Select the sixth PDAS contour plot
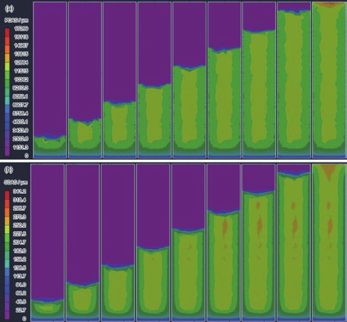The height and width of the screenshot is (322, 347). [x=224, y=80]
